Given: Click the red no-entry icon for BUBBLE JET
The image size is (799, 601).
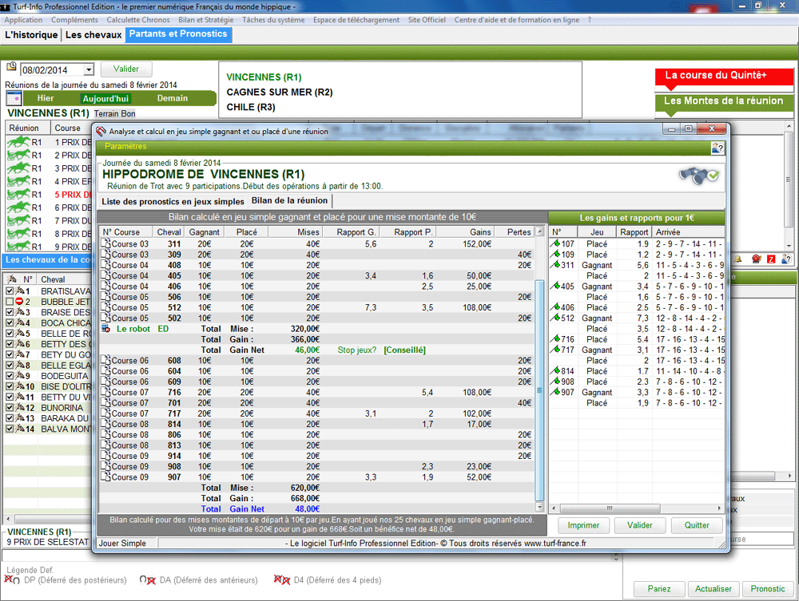Looking at the screenshot, I should point(19,302).
